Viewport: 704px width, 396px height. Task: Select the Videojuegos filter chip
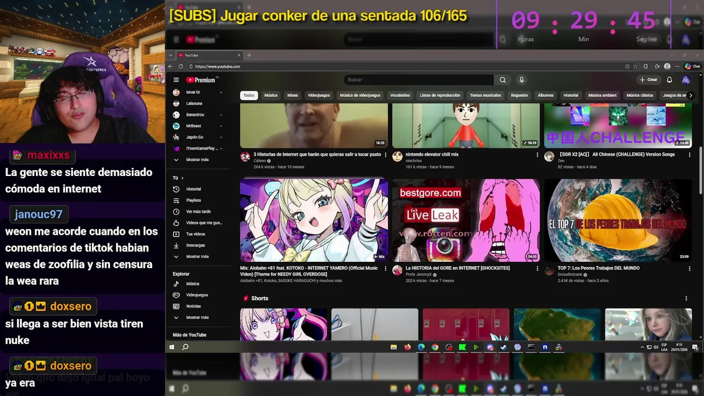[x=319, y=95]
